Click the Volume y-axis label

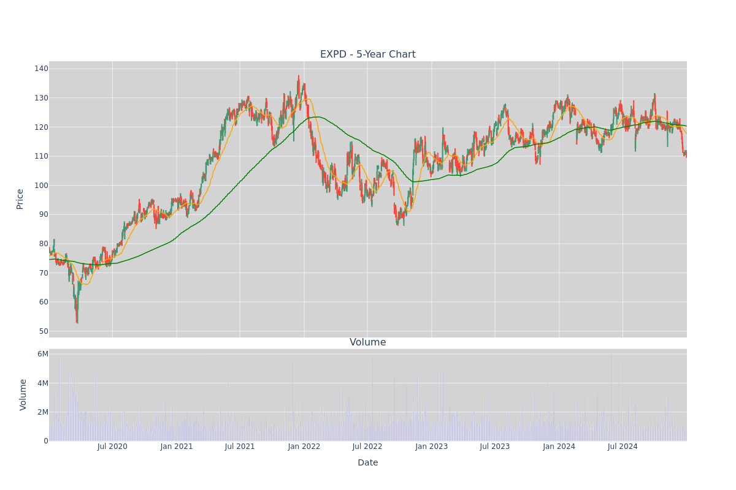point(23,394)
